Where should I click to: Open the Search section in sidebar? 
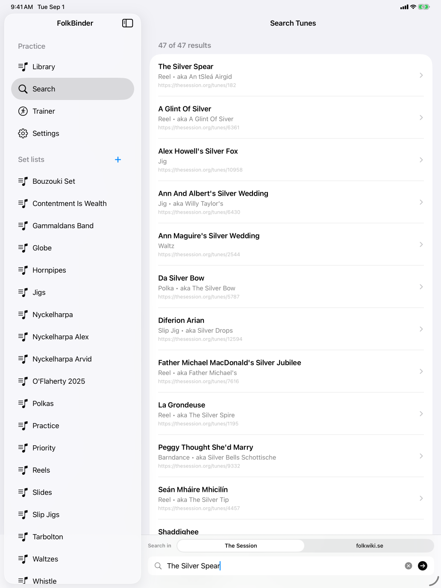73,89
